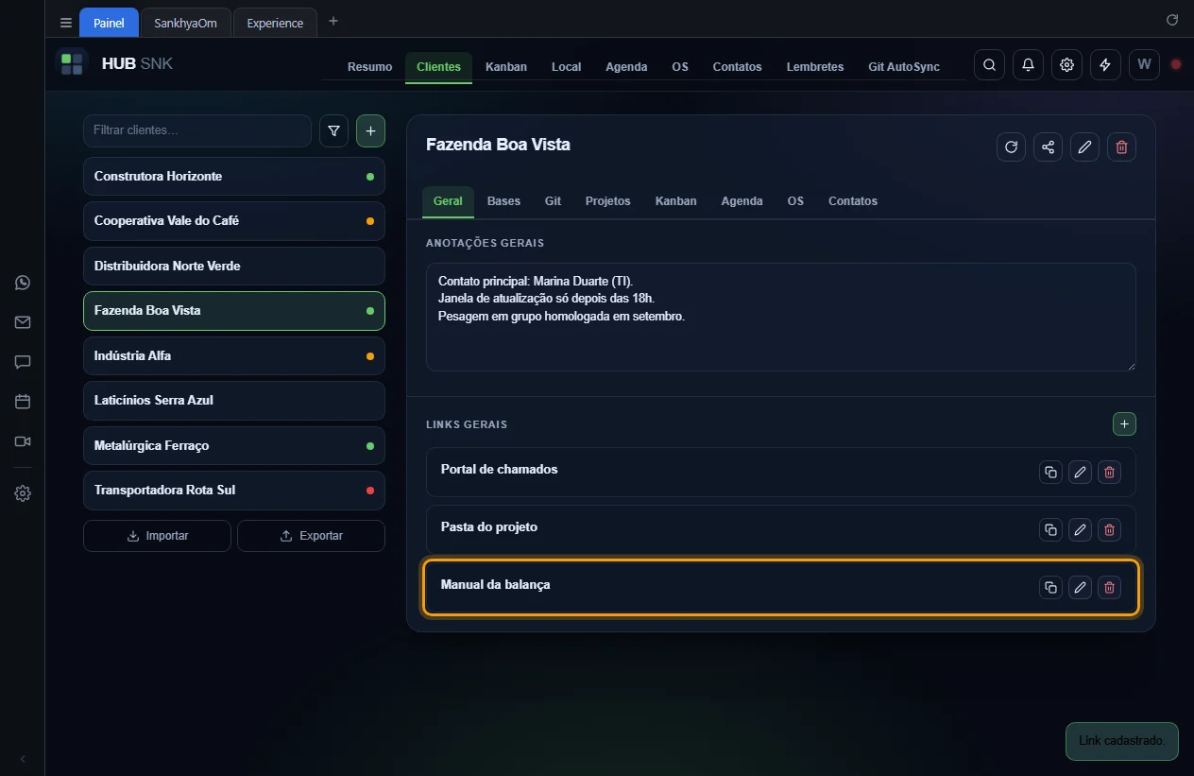The image size is (1194, 776).
Task: Open the client's Kanban tab
Action: click(675, 201)
